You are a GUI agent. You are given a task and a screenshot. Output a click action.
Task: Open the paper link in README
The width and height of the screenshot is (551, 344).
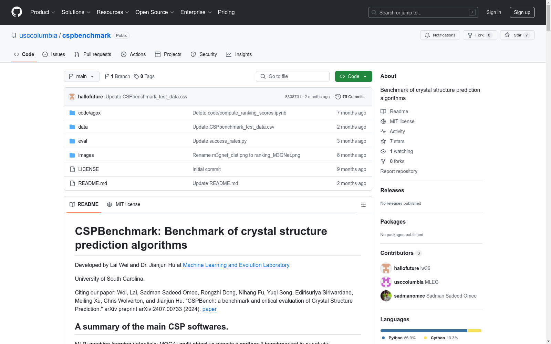pos(209,309)
